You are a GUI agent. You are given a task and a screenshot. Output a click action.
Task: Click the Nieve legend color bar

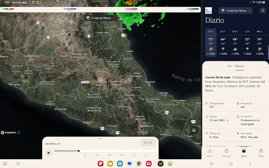(192, 9)
